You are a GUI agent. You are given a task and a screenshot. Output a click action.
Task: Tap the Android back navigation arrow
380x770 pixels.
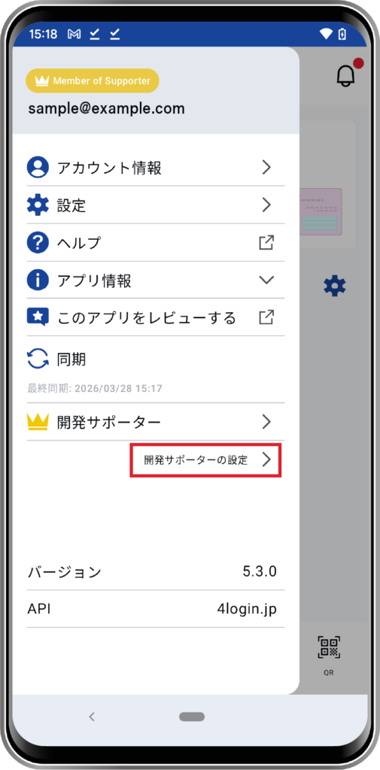coord(92,717)
